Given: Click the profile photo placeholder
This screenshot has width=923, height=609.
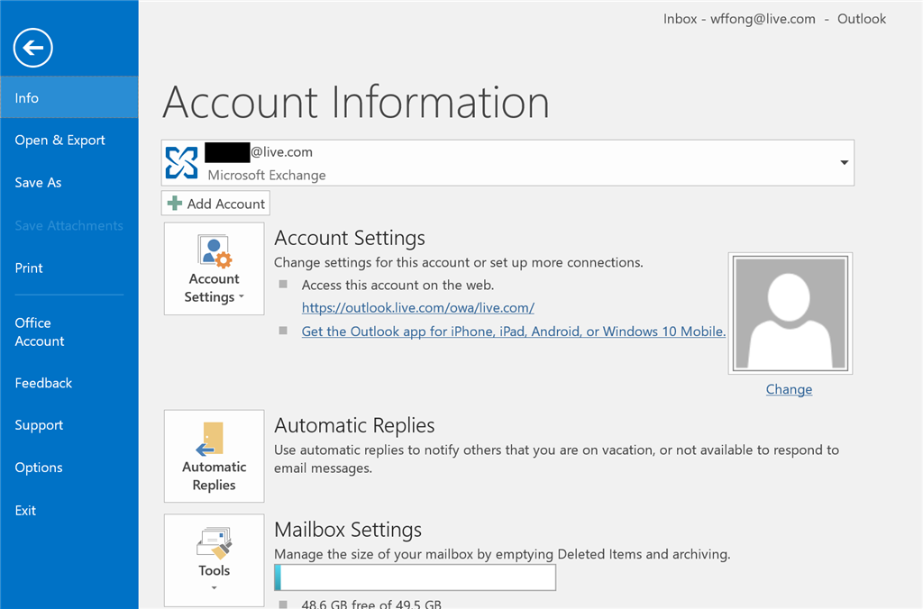Looking at the screenshot, I should tap(790, 313).
